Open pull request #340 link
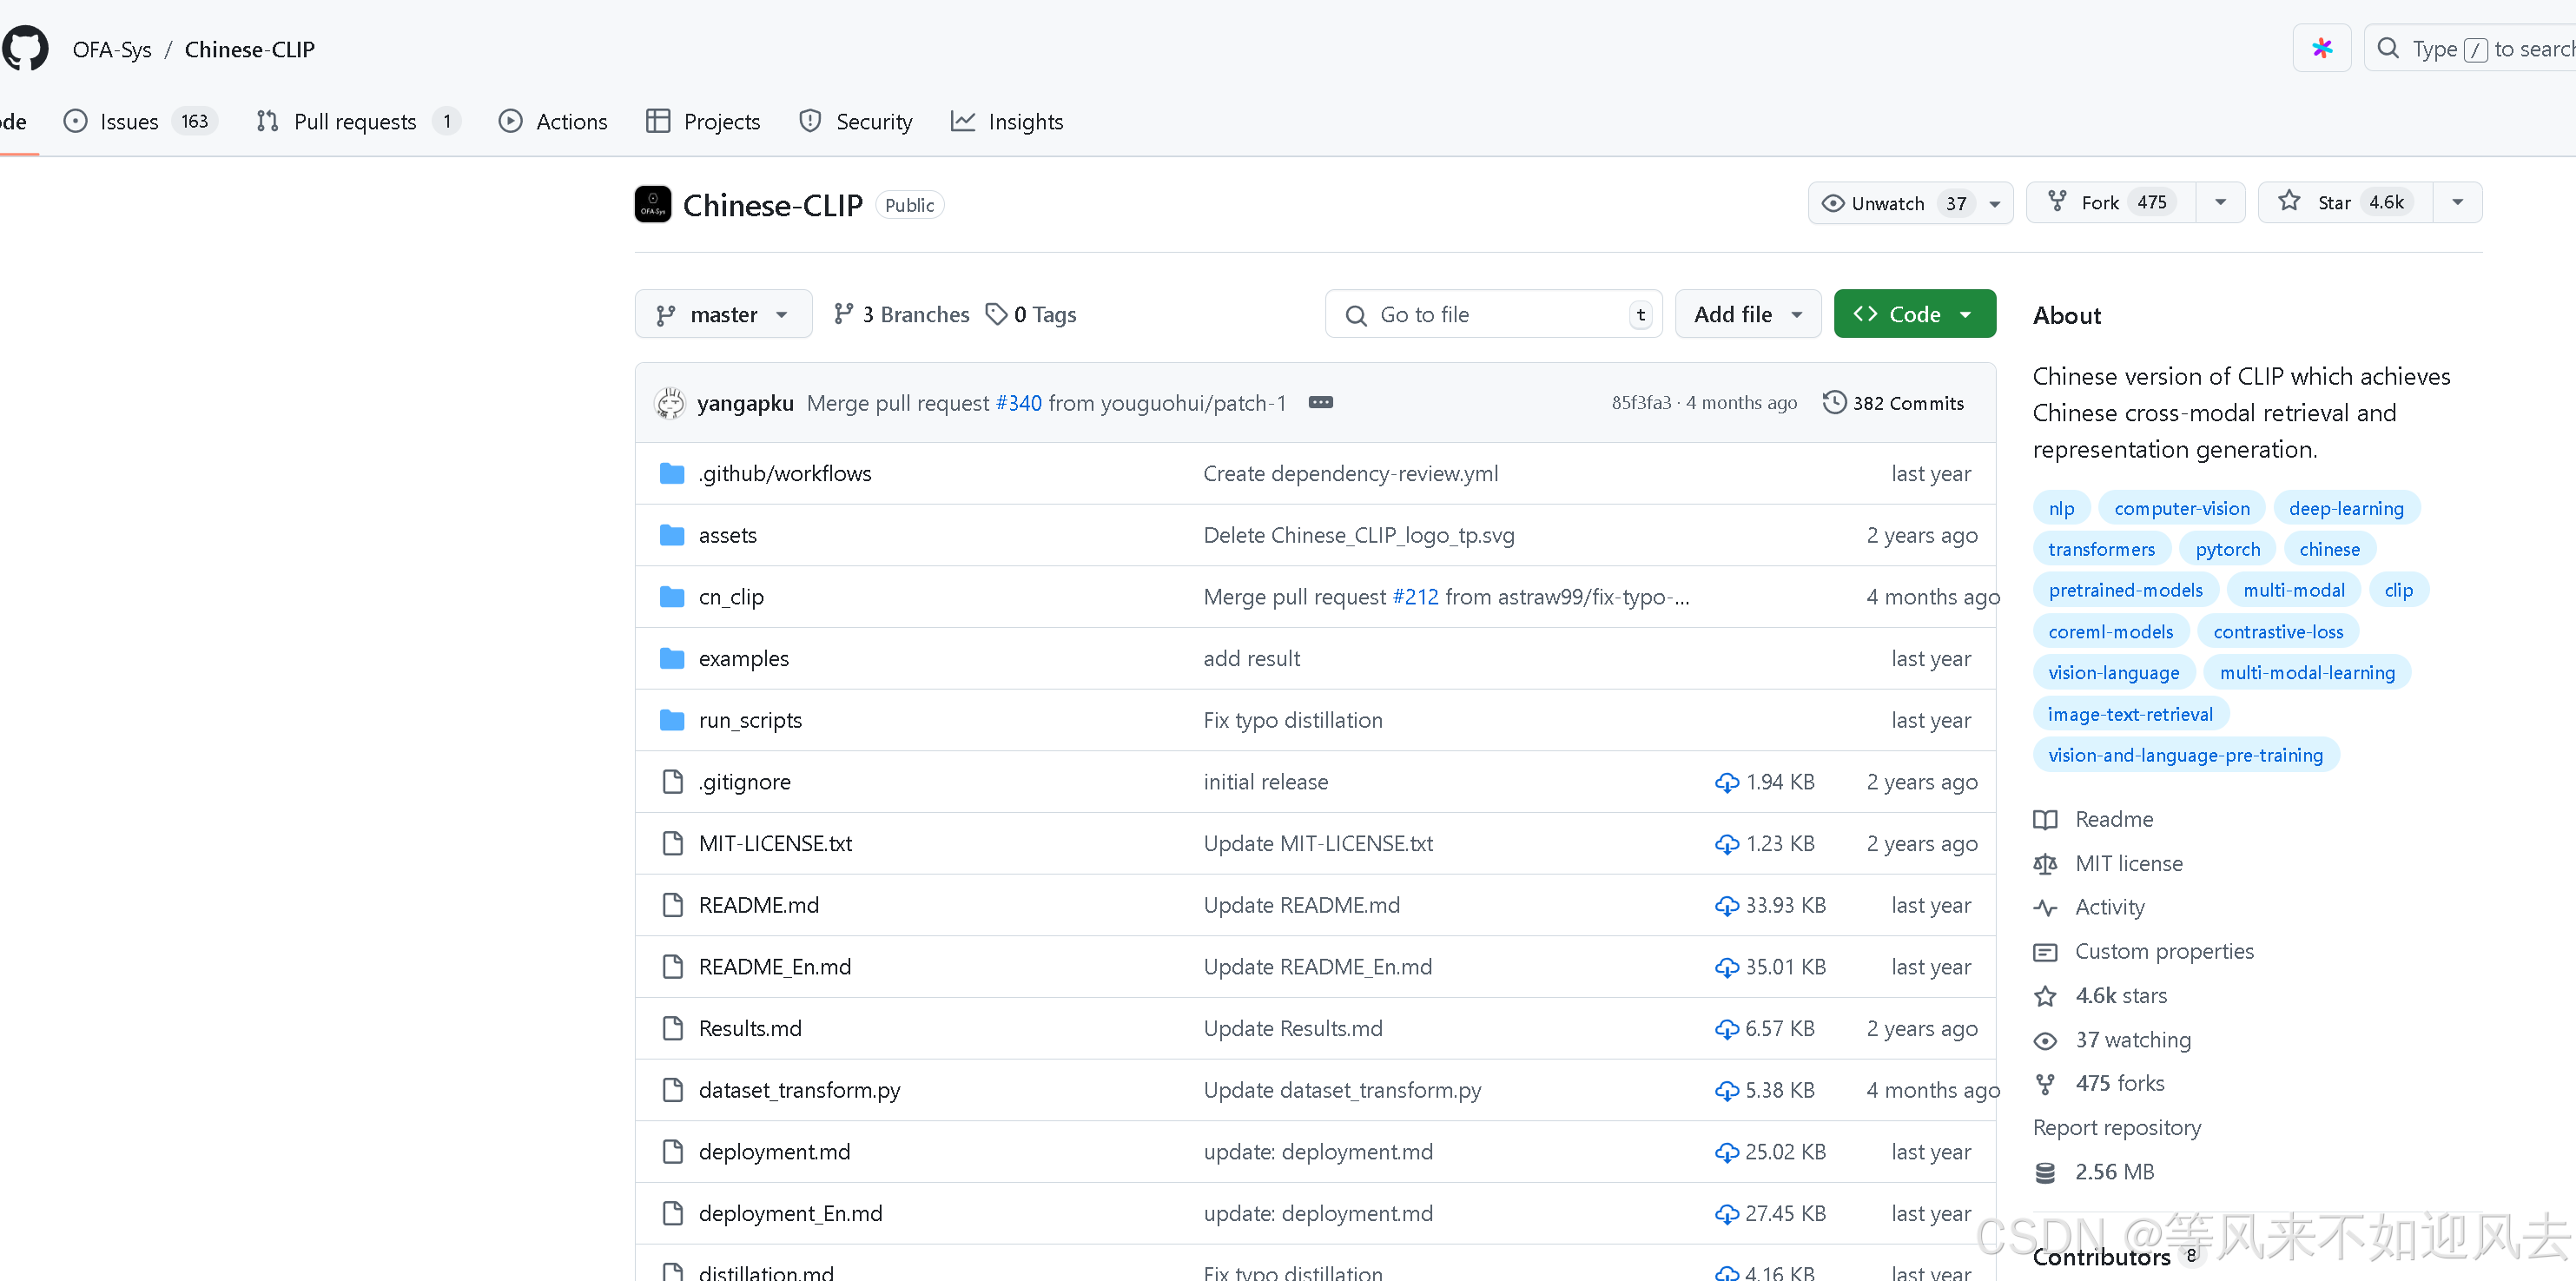2576x1281 pixels. (1018, 403)
